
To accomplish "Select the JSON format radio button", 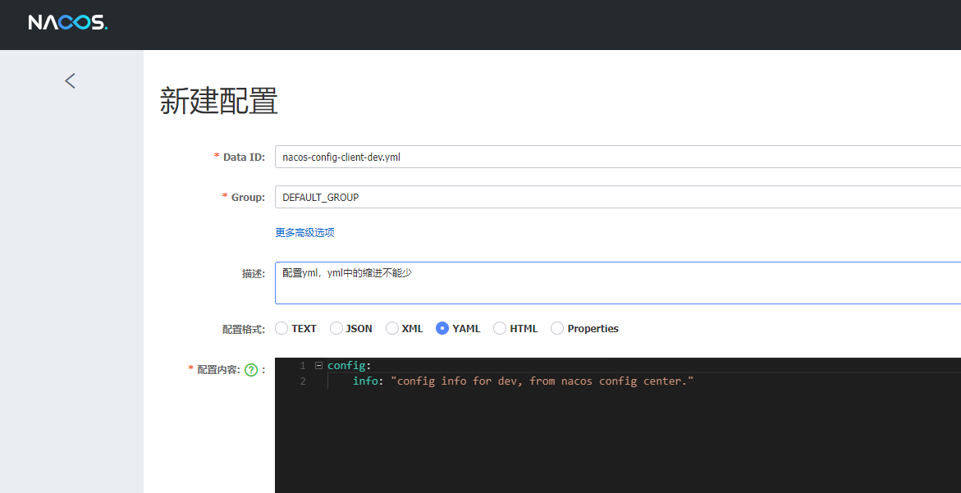I will pos(336,328).
